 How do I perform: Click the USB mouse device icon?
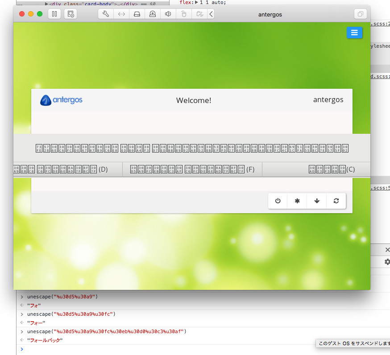pos(184,14)
